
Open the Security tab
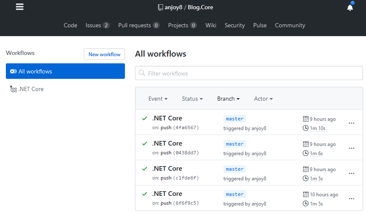[x=235, y=25]
